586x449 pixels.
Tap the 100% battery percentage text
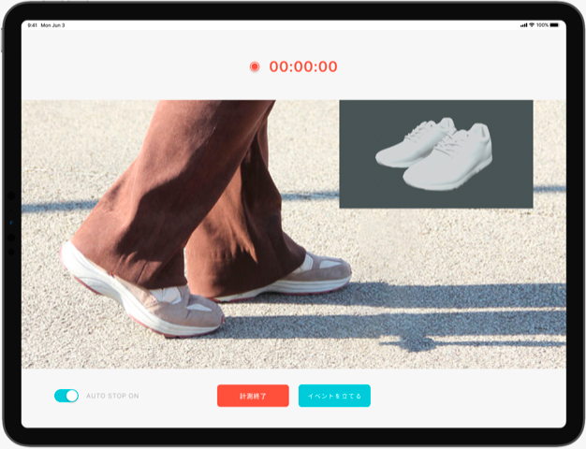[543, 24]
